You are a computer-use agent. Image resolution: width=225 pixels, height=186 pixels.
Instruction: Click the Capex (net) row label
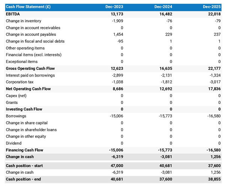[x=17, y=96]
